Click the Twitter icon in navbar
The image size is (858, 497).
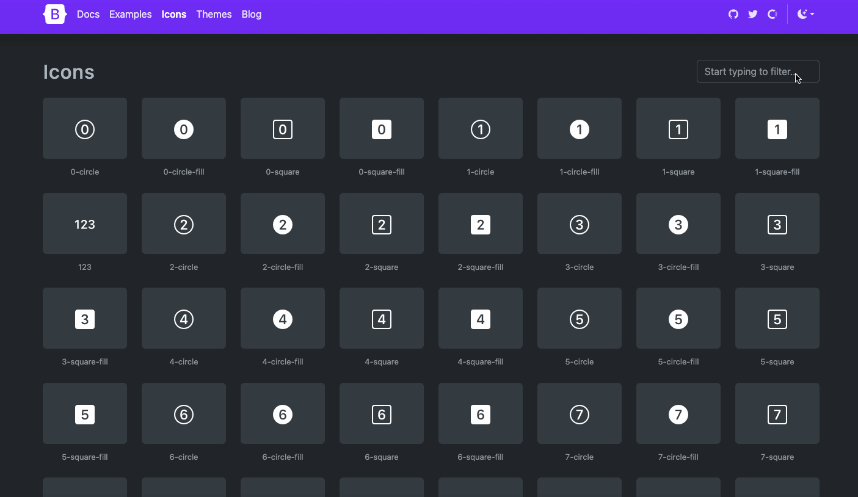tap(752, 13)
